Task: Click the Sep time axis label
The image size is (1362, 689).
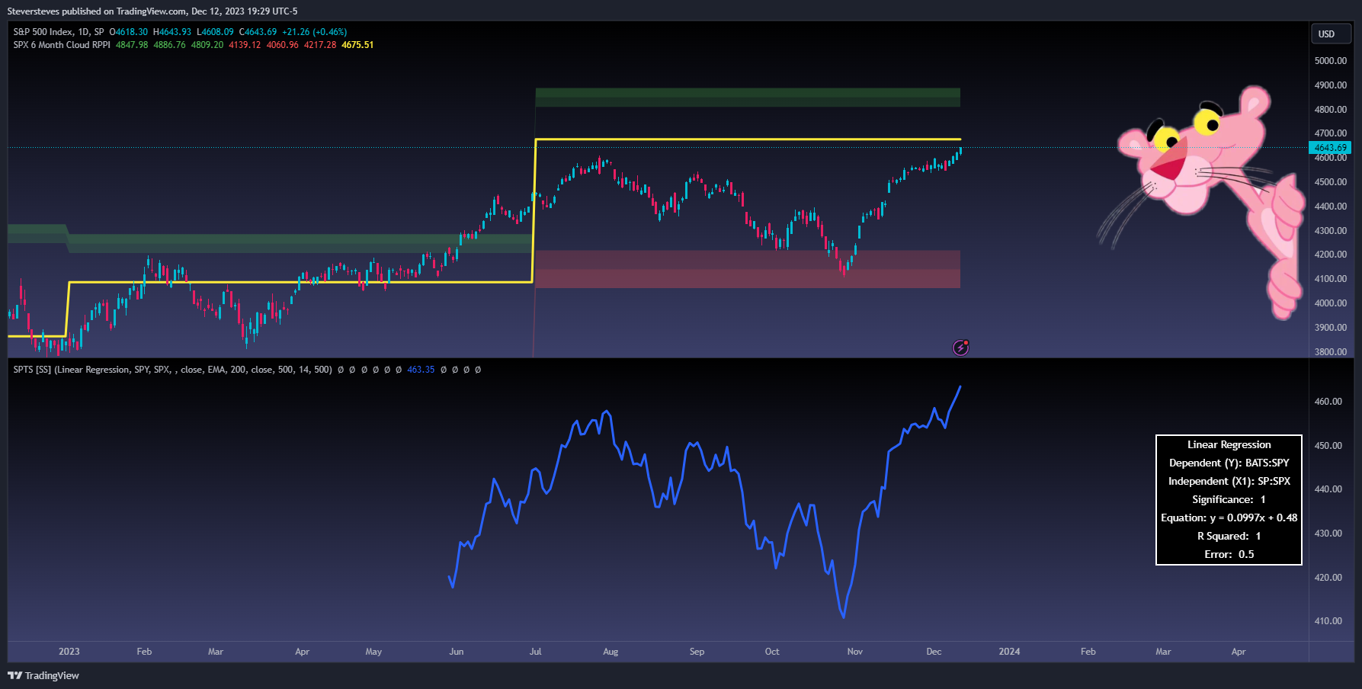Action: (x=697, y=652)
